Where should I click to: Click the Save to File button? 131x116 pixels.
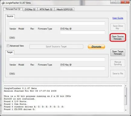coord(118,74)
